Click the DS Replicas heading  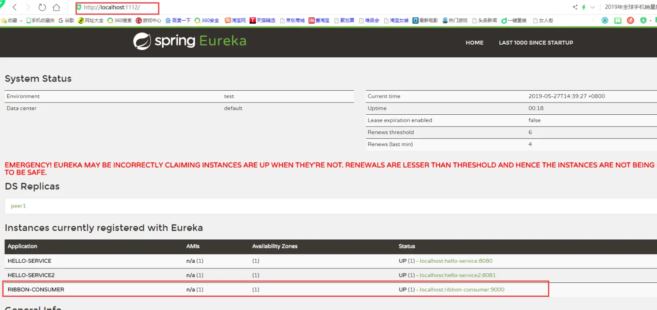pyautogui.click(x=32, y=187)
